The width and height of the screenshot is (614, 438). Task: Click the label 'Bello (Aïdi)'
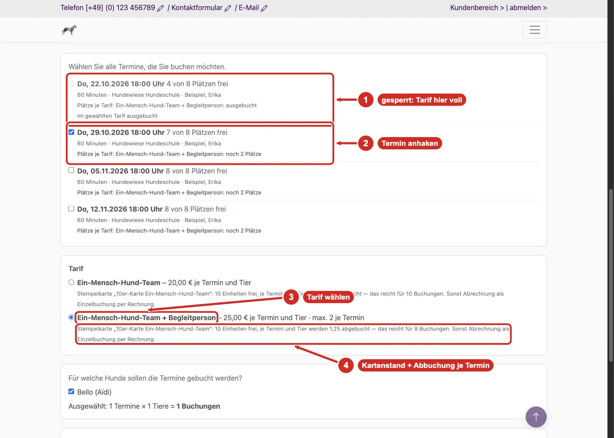94,392
